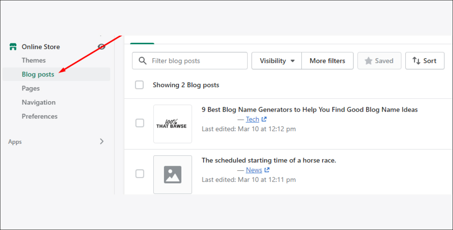Check the horse race post checkbox

coord(139,173)
